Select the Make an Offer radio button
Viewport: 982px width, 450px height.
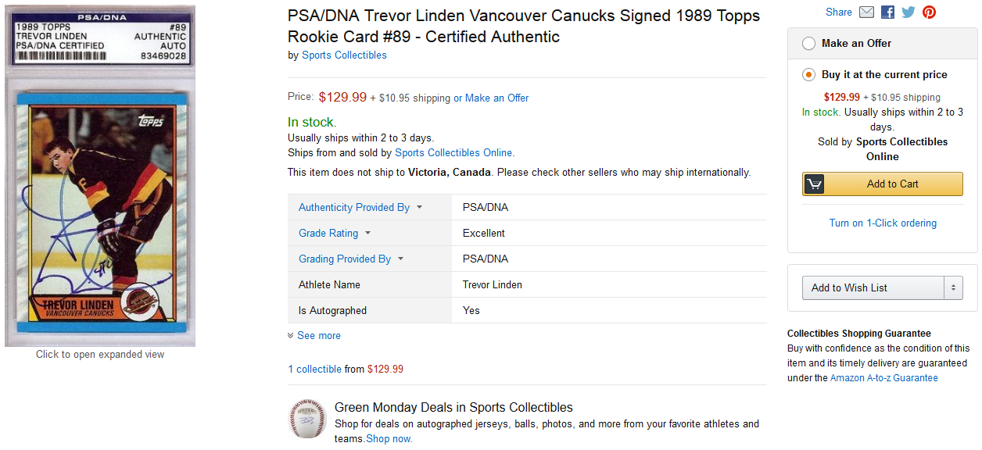(x=808, y=44)
